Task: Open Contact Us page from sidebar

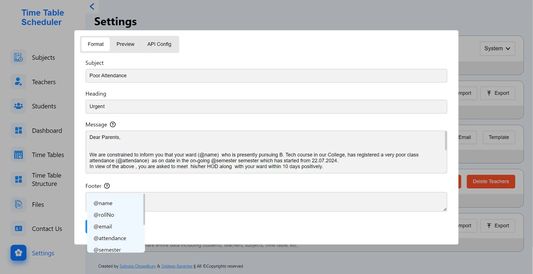Action: pyautogui.click(x=47, y=229)
